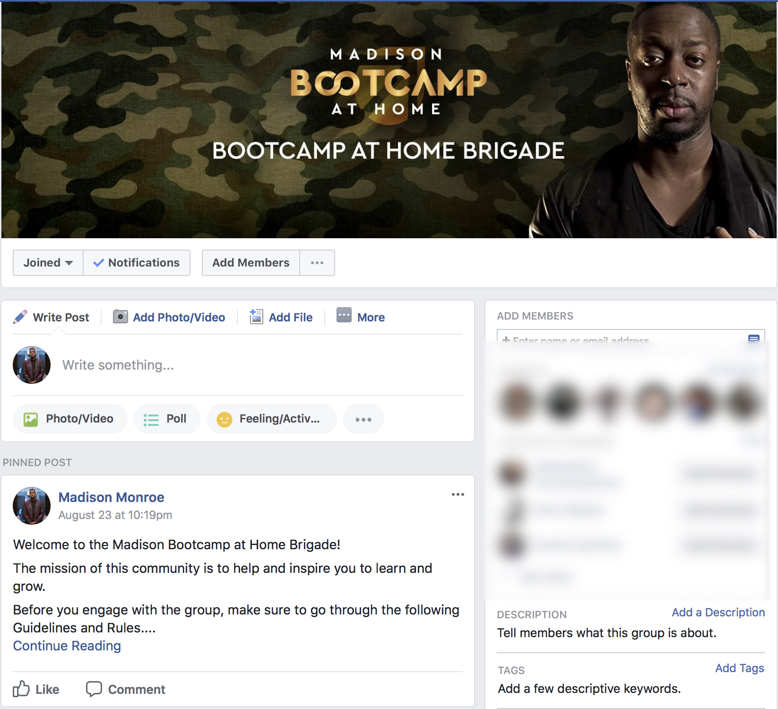
Task: Click the Add Members button
Action: (x=251, y=263)
